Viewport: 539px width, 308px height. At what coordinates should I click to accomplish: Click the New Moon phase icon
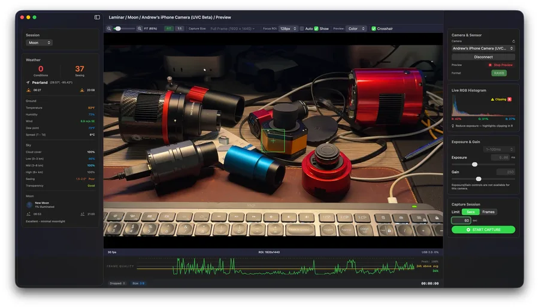(29, 205)
